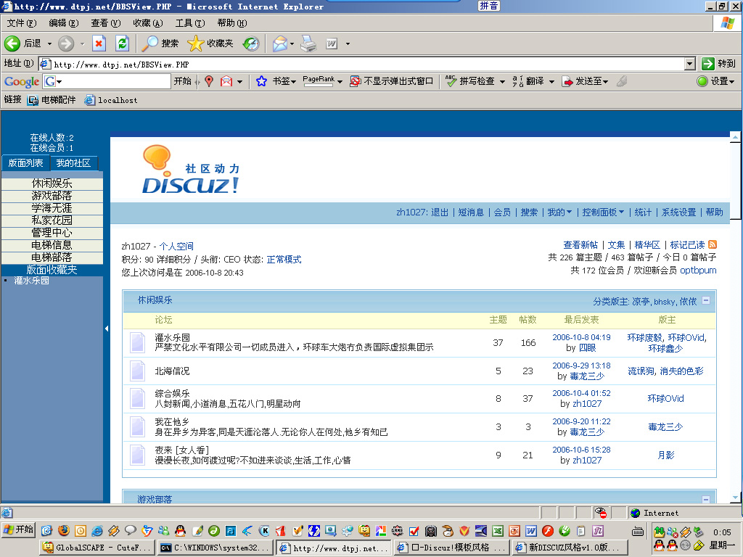Collapse the left sidebar with the arrow handle
The height and width of the screenshot is (557, 743).
(106, 329)
